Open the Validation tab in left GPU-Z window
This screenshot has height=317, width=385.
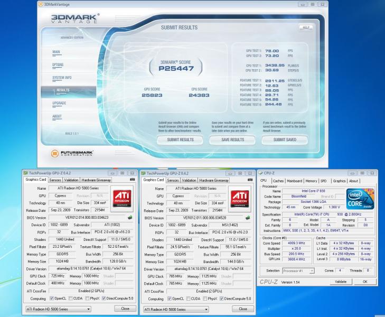pyautogui.click(x=71, y=180)
